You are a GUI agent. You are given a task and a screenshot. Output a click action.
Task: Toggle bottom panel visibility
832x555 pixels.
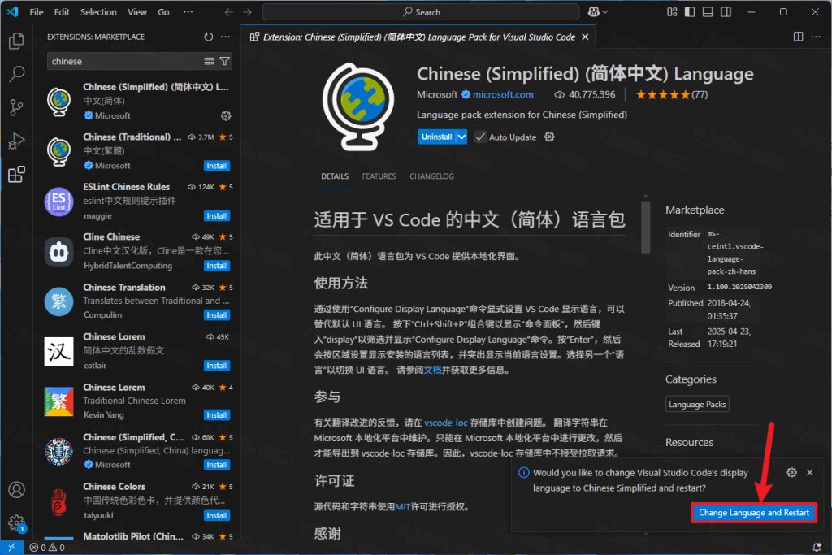tap(708, 11)
